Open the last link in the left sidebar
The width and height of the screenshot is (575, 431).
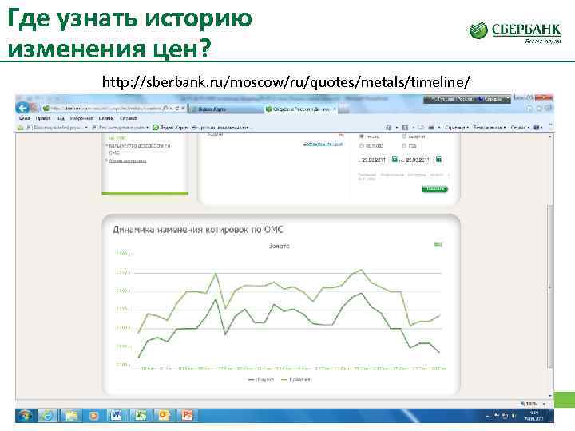pyautogui.click(x=128, y=160)
